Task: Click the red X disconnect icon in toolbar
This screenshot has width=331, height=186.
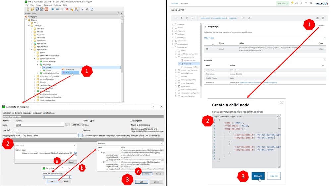Action: point(67,9)
